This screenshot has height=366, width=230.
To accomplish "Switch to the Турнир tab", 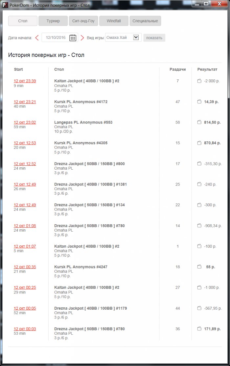I will [53, 21].
